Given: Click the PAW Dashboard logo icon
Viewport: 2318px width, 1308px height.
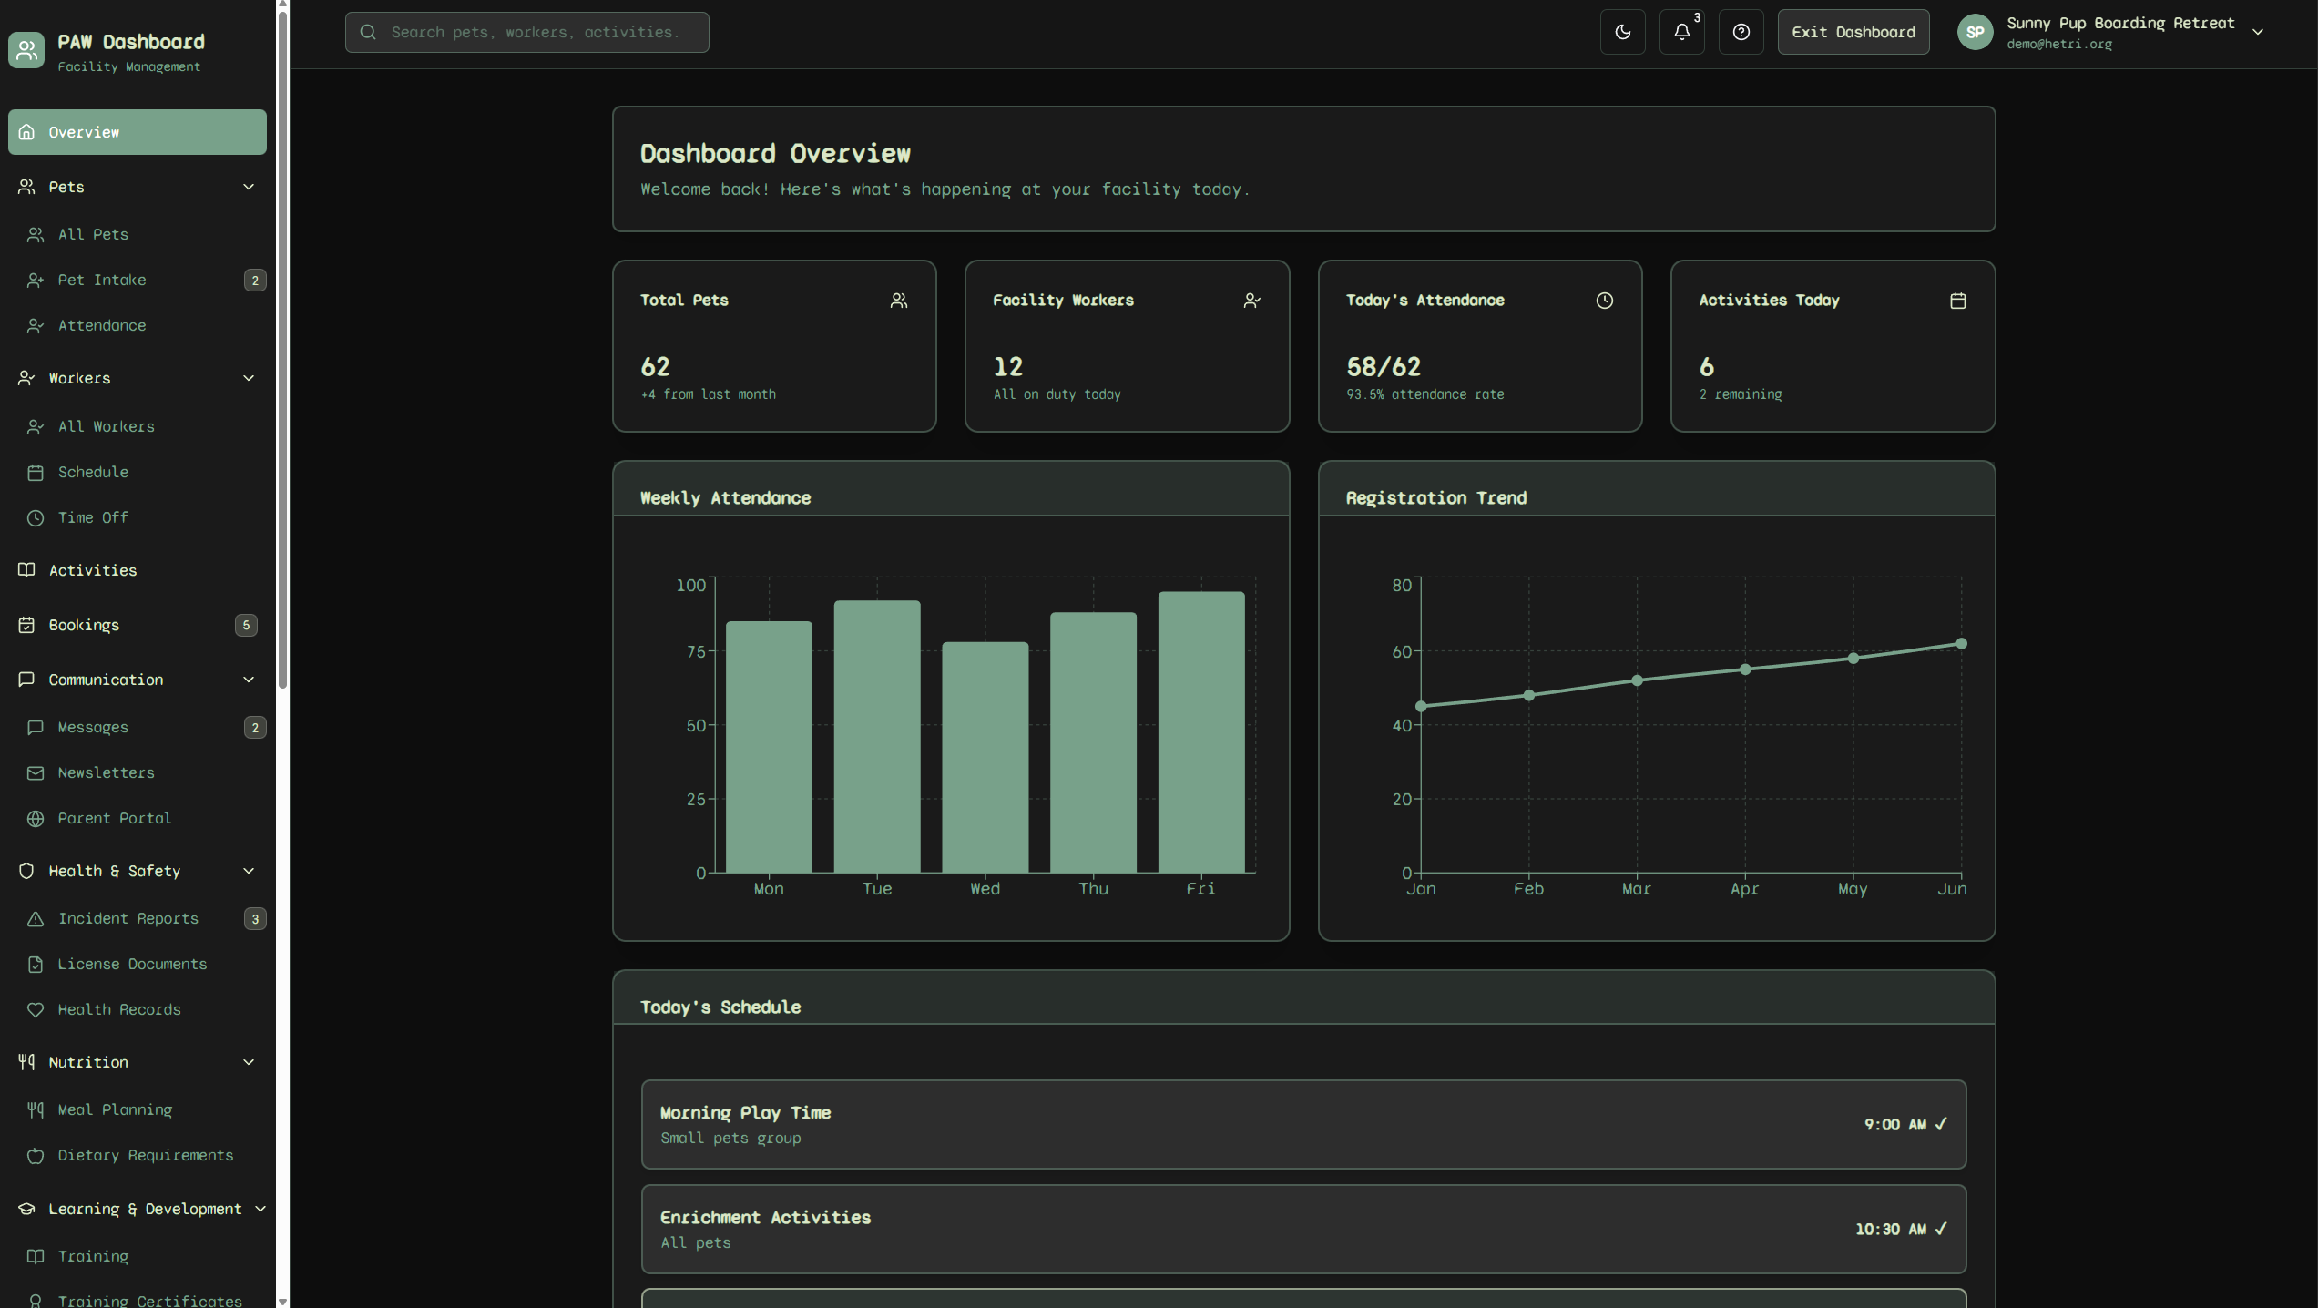Looking at the screenshot, I should [26, 50].
